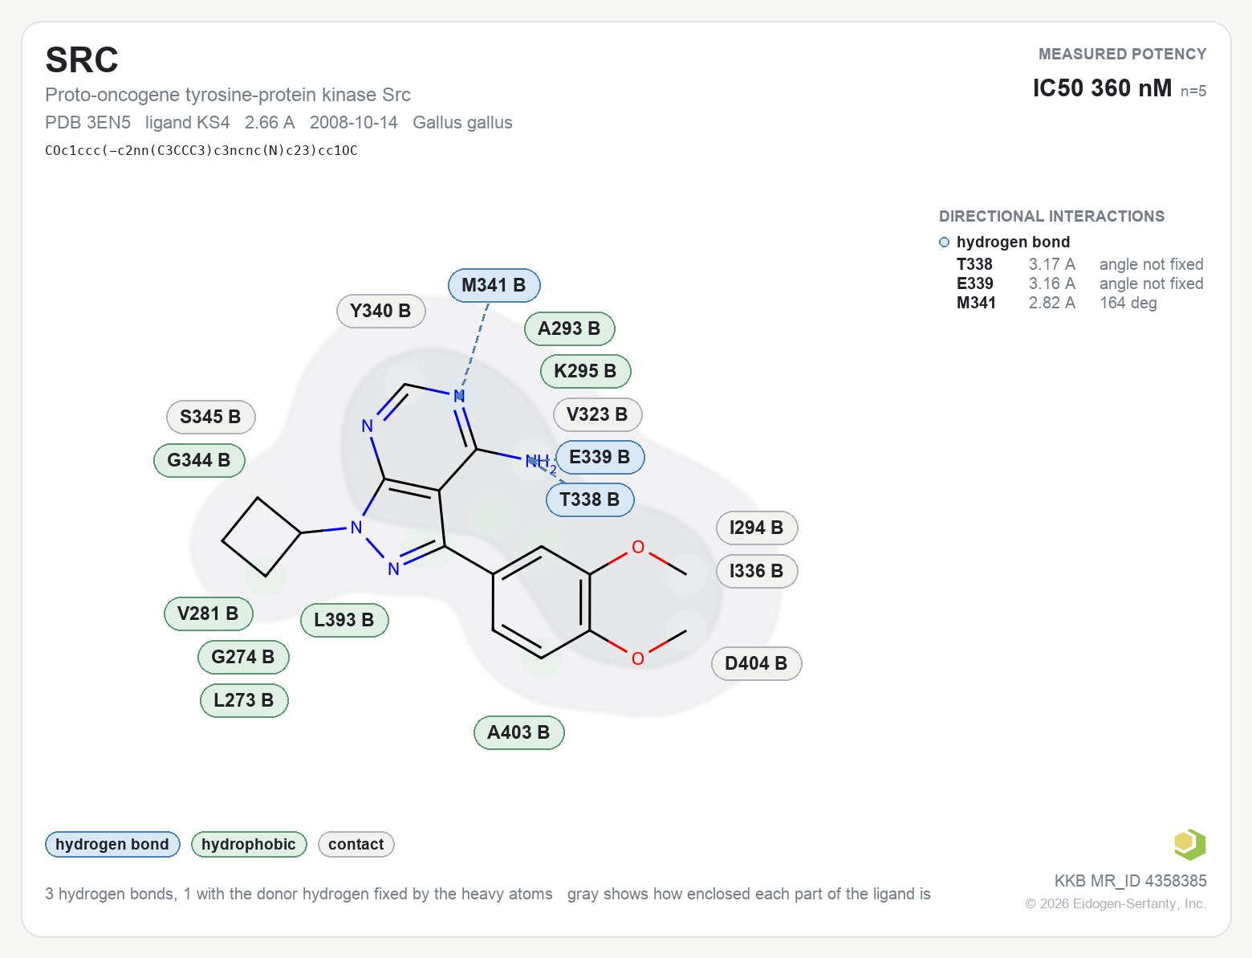This screenshot has height=958, width=1252.
Task: Click the T338 B residue tag
Action: (x=590, y=499)
